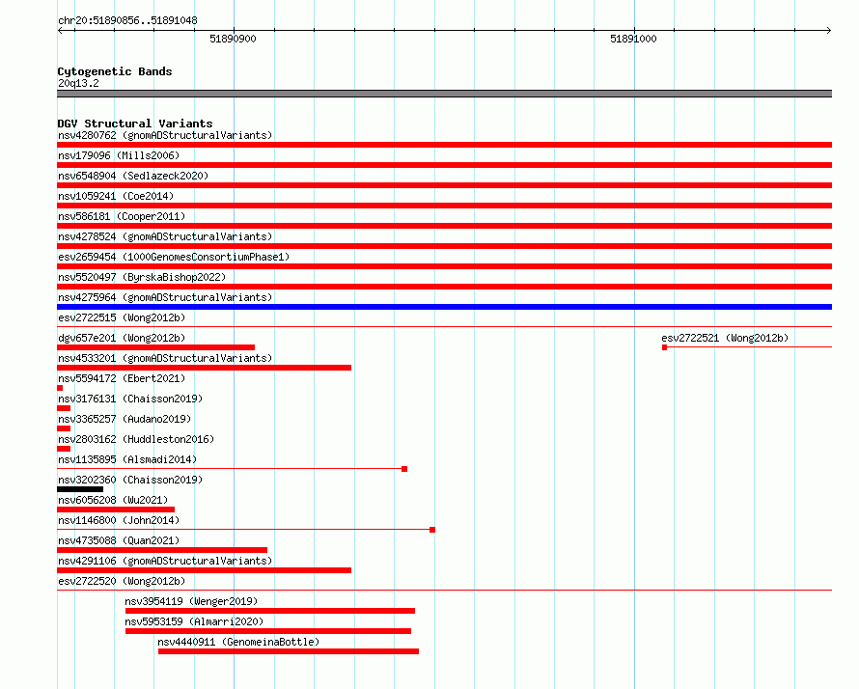Screen dimensions: 859x689
Task: Open esv2659454 (1000GenomesConsortiumPhase1) entry
Action: tap(174, 257)
